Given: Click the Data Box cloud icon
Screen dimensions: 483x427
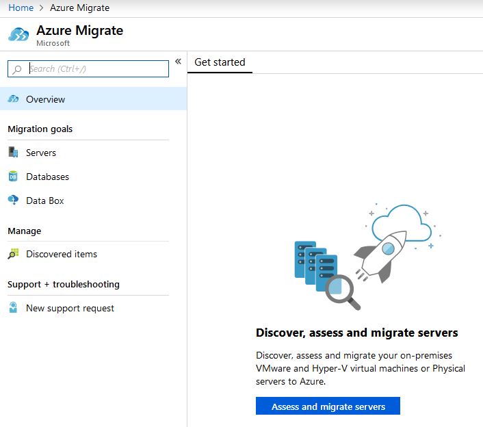Looking at the screenshot, I should pyautogui.click(x=13, y=200).
